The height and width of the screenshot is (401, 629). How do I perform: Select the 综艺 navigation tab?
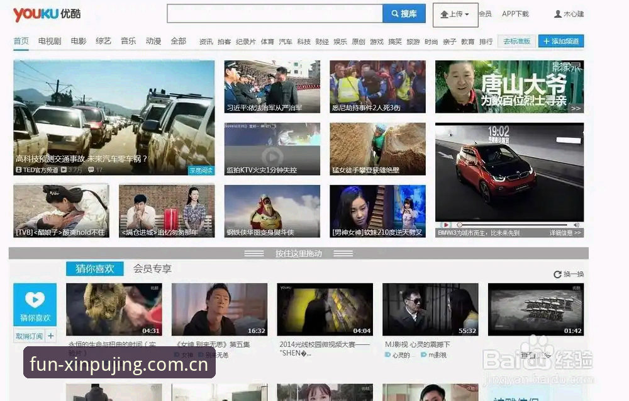tap(104, 41)
